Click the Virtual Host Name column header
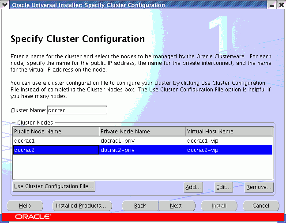This screenshot has width=286, height=223. [x=229, y=131]
